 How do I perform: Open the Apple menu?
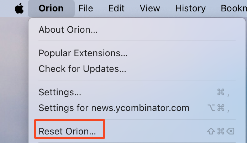19,9
